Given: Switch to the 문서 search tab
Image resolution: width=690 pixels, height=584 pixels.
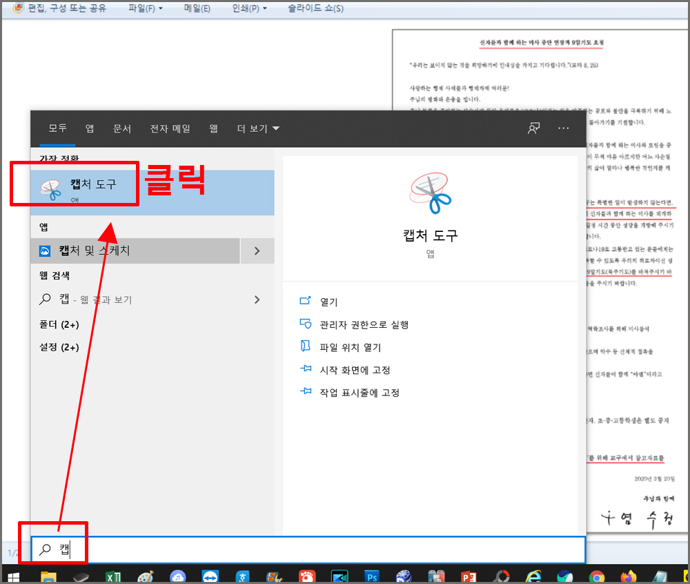Looking at the screenshot, I should [x=122, y=128].
